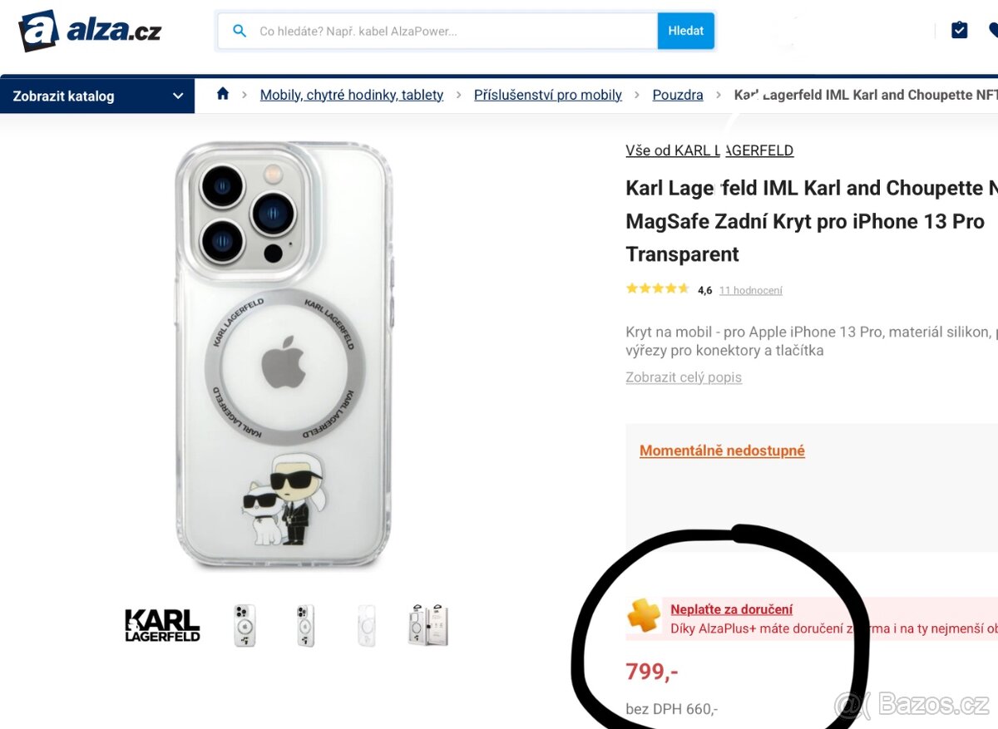Open the Vše od KARL LAGERFELD link
The height and width of the screenshot is (729, 998).
709,150
